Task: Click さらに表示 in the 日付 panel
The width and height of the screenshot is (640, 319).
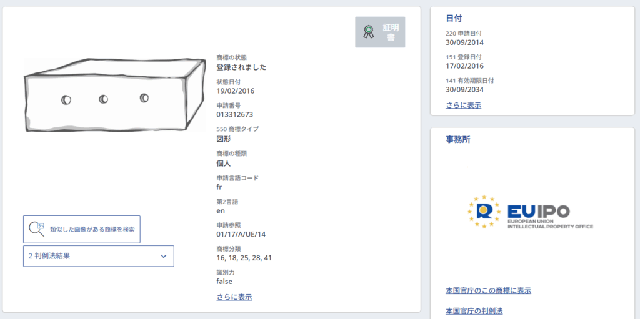Action: [463, 105]
